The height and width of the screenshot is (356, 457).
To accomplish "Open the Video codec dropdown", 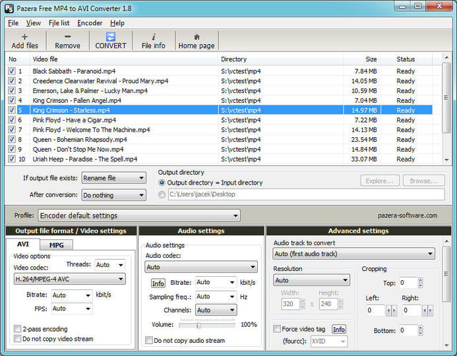I will tap(70, 279).
